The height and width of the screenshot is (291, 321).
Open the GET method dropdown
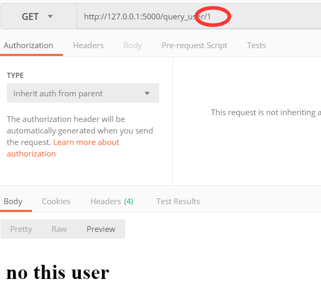(38, 16)
